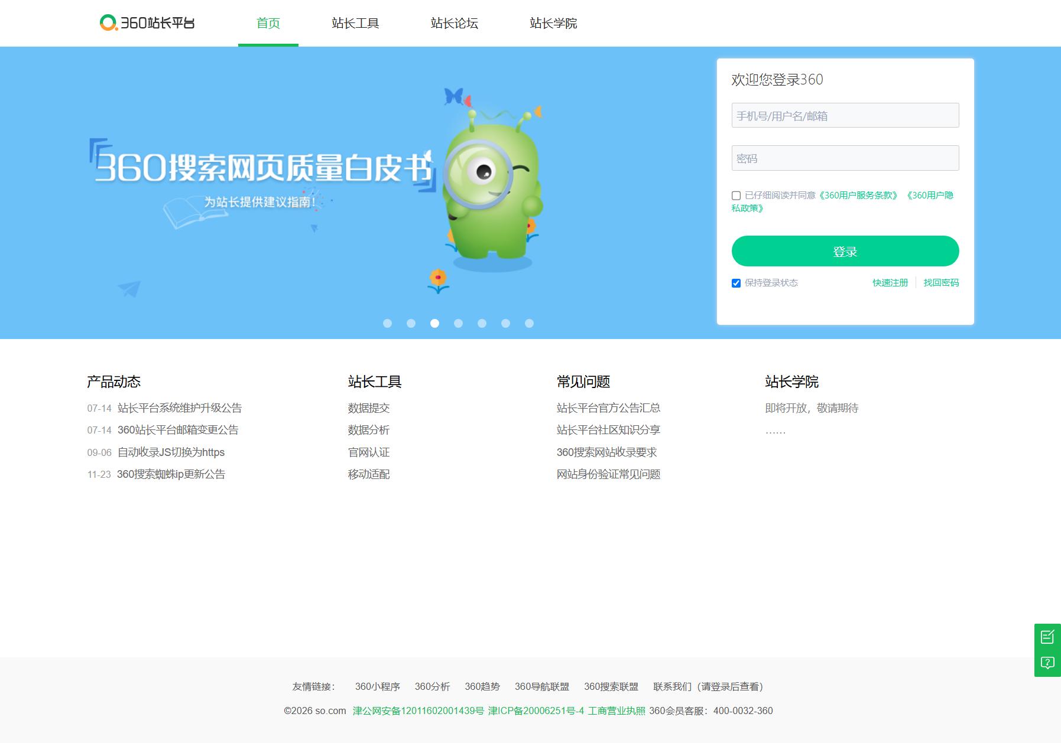Uncheck the 保持登录状态 checkbox

click(x=736, y=283)
